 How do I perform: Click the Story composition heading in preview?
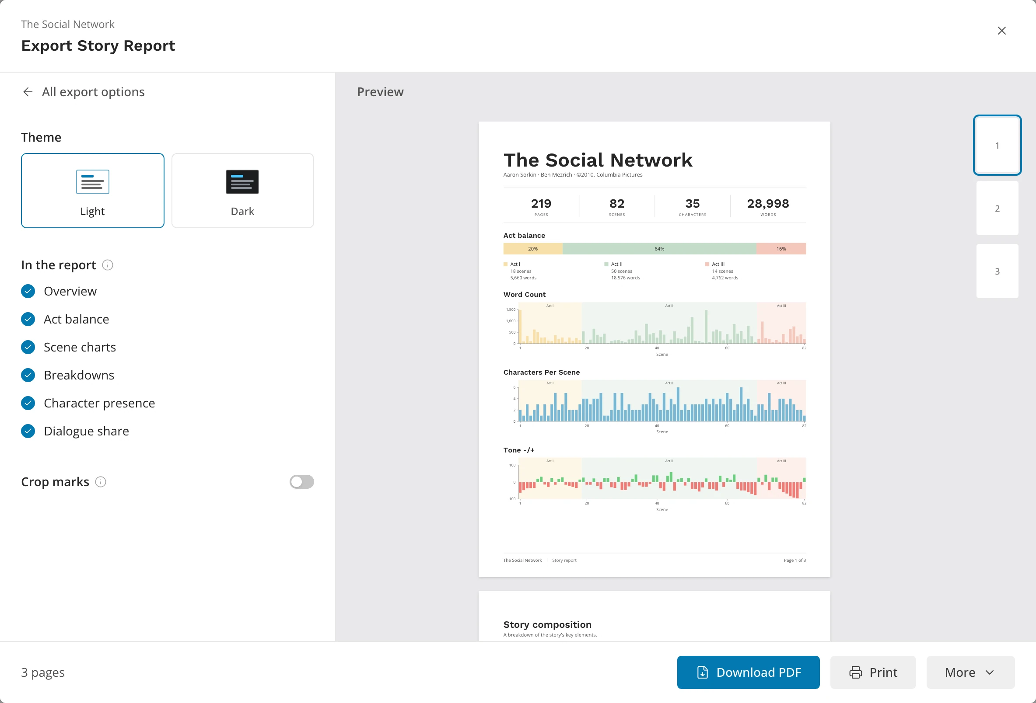click(547, 625)
